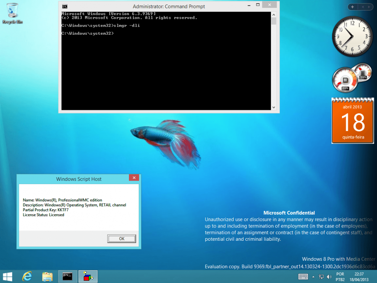Viewport: 377px width, 283px height.
Task: Click the next arrow in gadget toolbar
Action: click(x=369, y=7)
